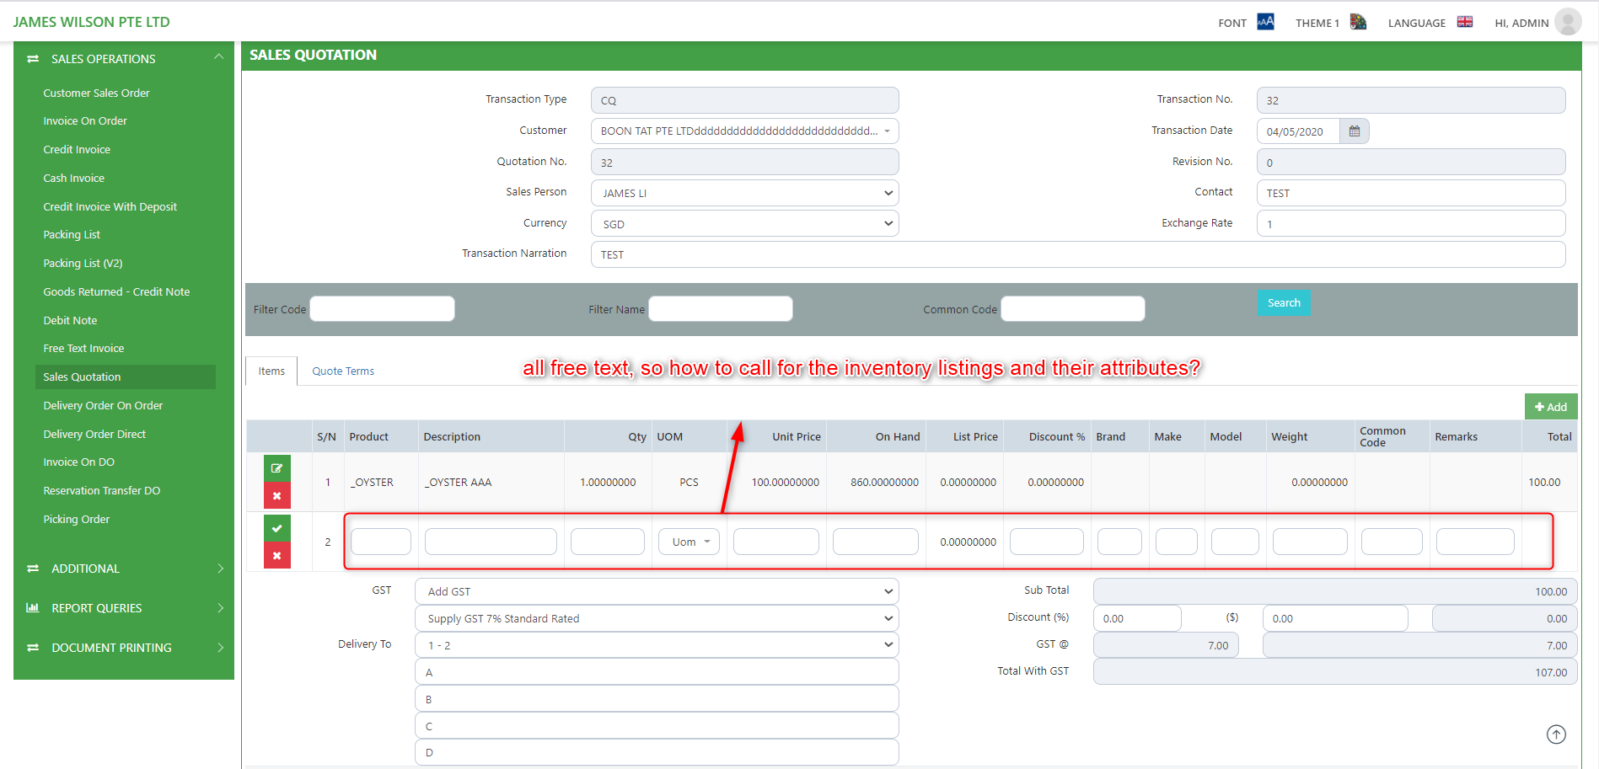The width and height of the screenshot is (1599, 769).
Task: Click the delivery address line A field
Action: click(x=657, y=672)
